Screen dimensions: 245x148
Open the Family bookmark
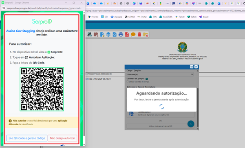(180, 17)
